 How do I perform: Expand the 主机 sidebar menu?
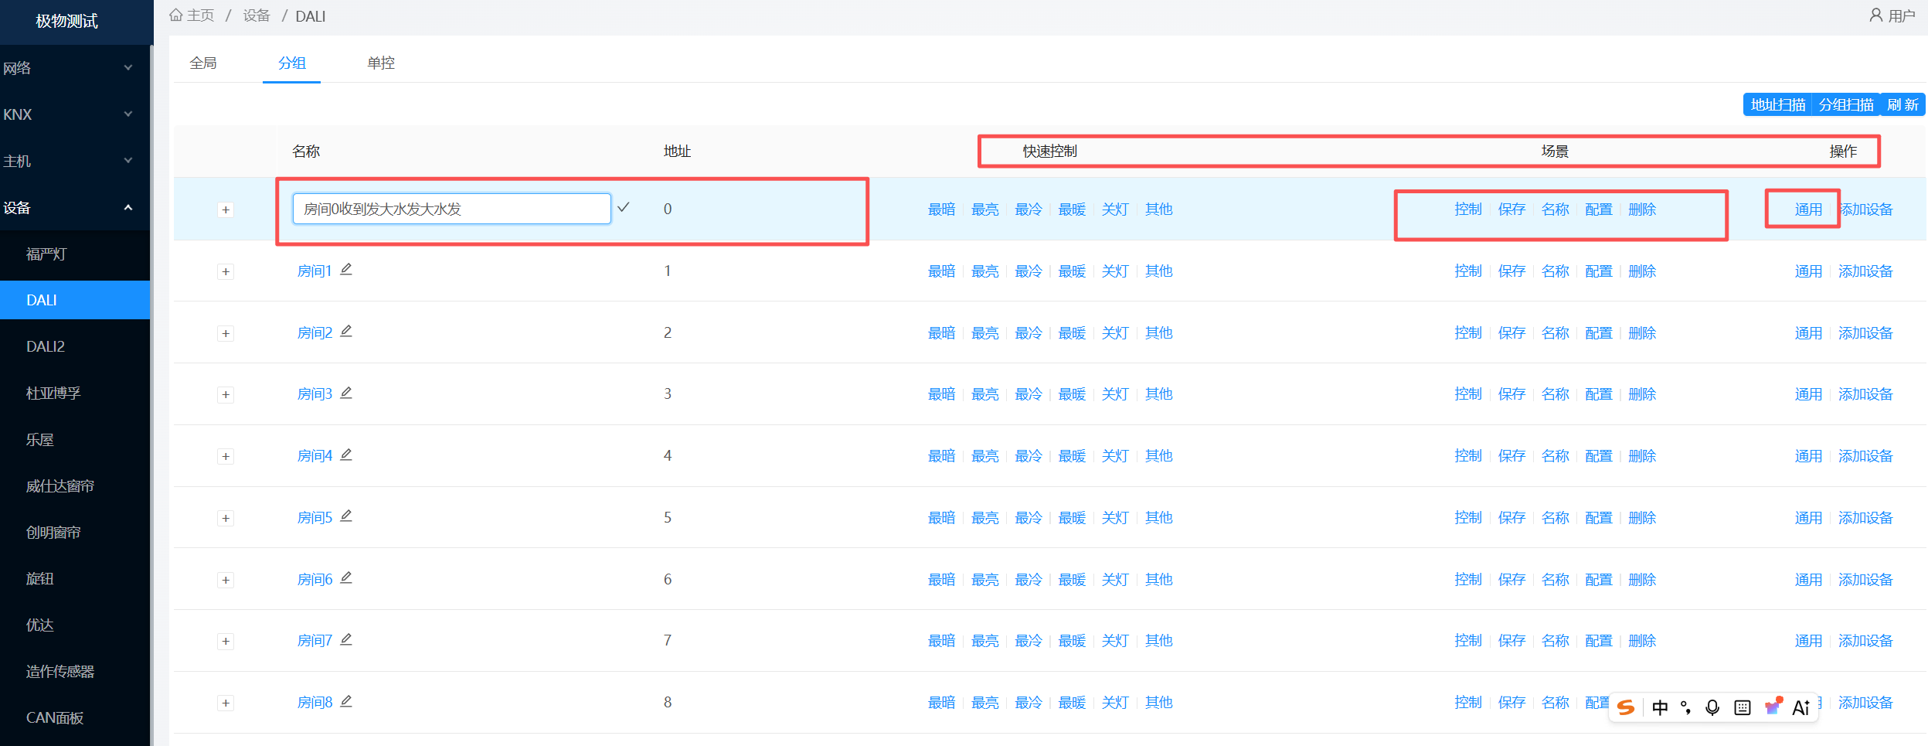click(75, 161)
